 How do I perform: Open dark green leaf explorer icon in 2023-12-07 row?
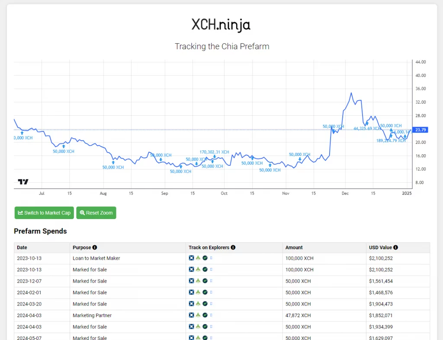point(205,281)
